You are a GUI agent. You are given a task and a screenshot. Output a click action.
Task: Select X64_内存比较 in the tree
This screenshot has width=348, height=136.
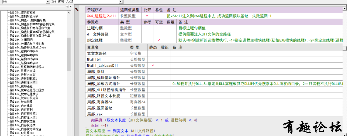click(x=23, y=106)
